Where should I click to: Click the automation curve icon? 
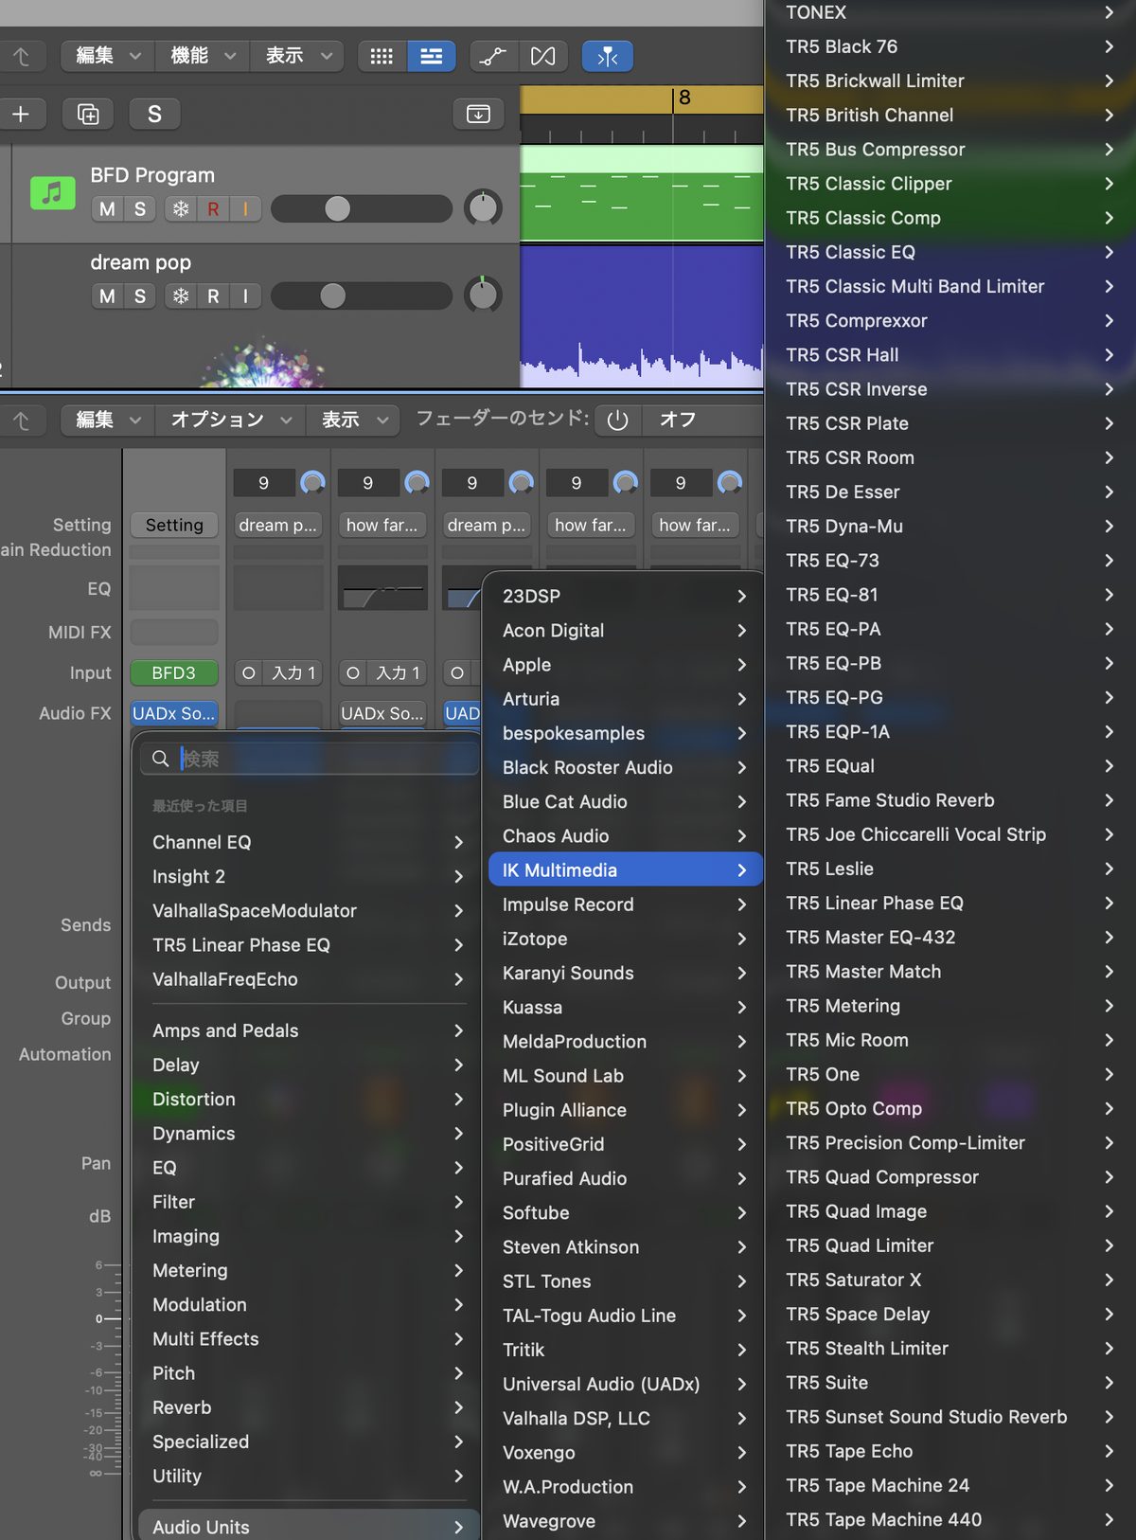[493, 57]
